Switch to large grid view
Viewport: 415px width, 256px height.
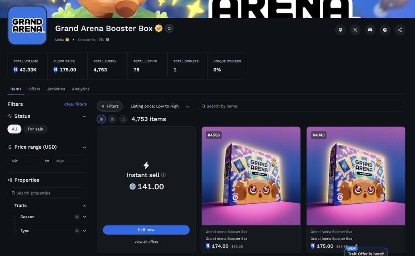[101, 119]
